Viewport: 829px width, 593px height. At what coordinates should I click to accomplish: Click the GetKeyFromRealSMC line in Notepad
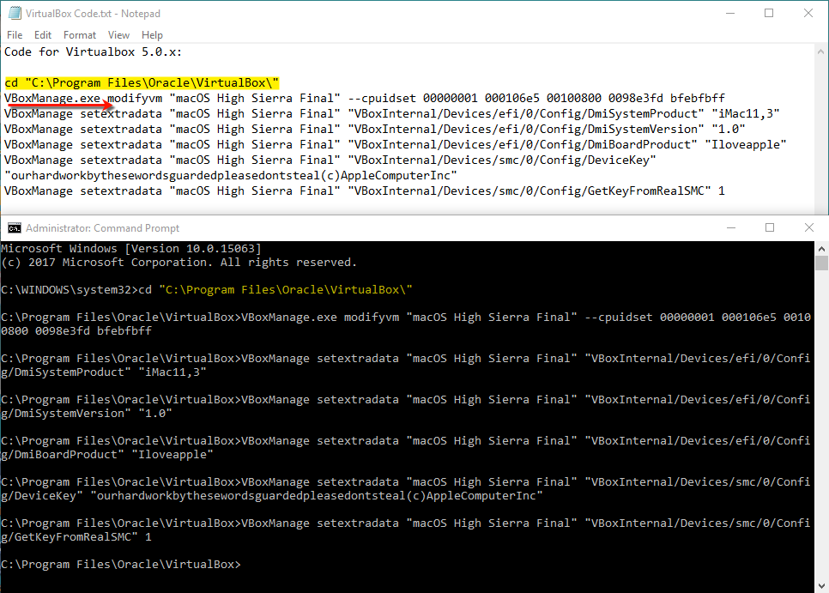point(364,191)
